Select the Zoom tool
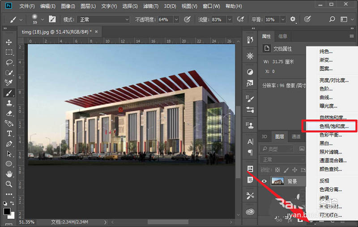 pyautogui.click(x=9, y=184)
